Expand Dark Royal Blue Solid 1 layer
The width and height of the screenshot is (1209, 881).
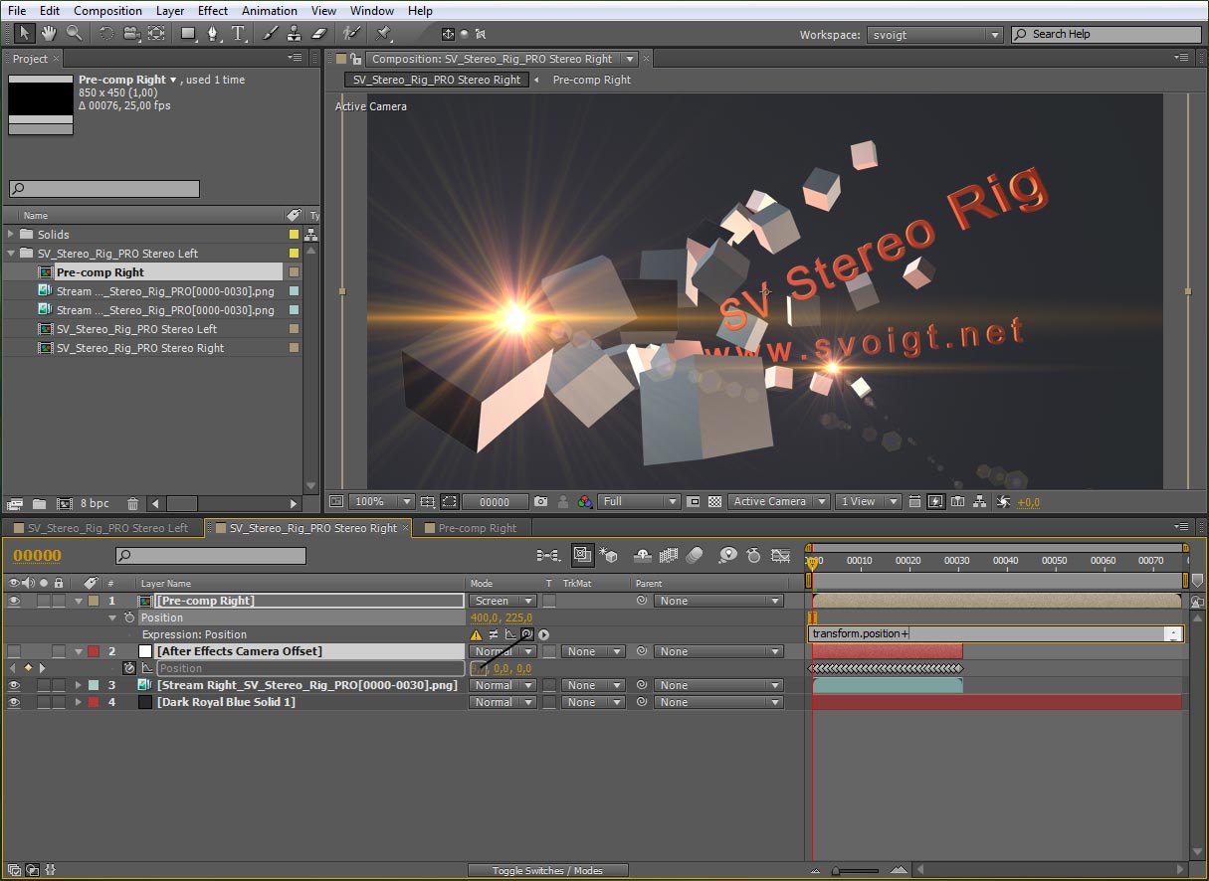coord(79,702)
